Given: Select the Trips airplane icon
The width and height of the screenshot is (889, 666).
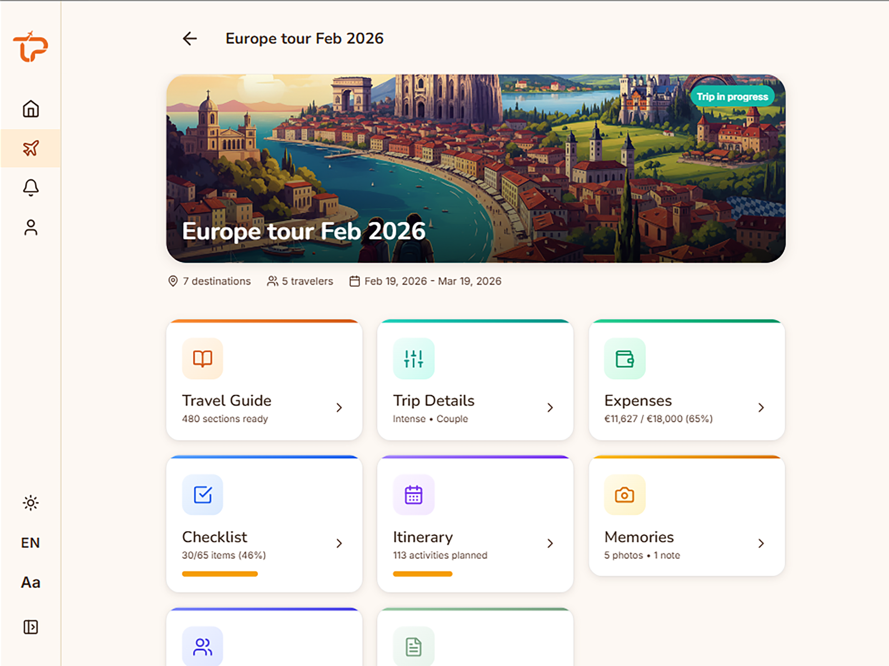Looking at the screenshot, I should (31, 148).
